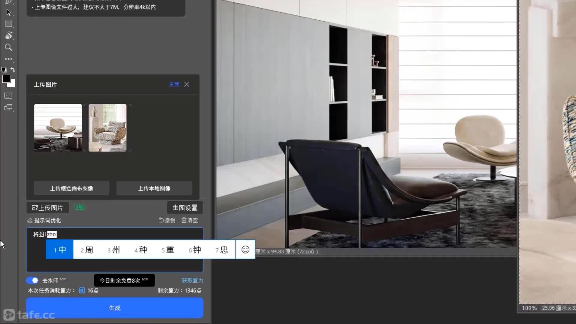Viewport: 576px width, 324px height.
Task: Select the Zoom magnifier tool
Action: pyautogui.click(x=8, y=47)
